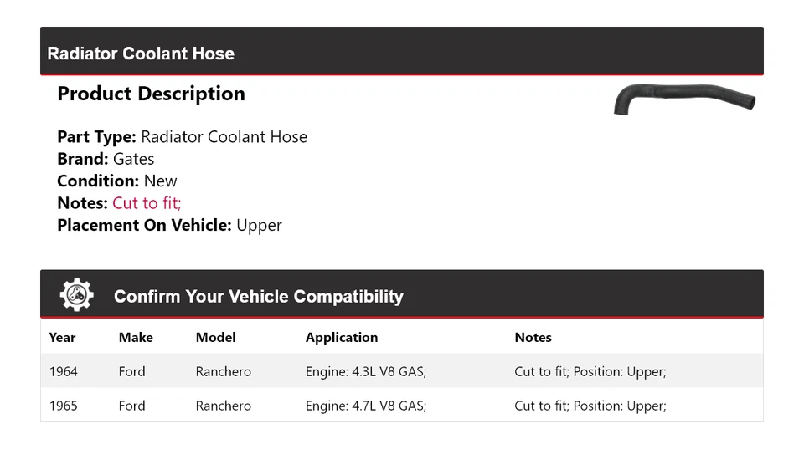Select the 1965 year cell
Image resolution: width=804 pixels, height=449 pixels.
coord(63,406)
